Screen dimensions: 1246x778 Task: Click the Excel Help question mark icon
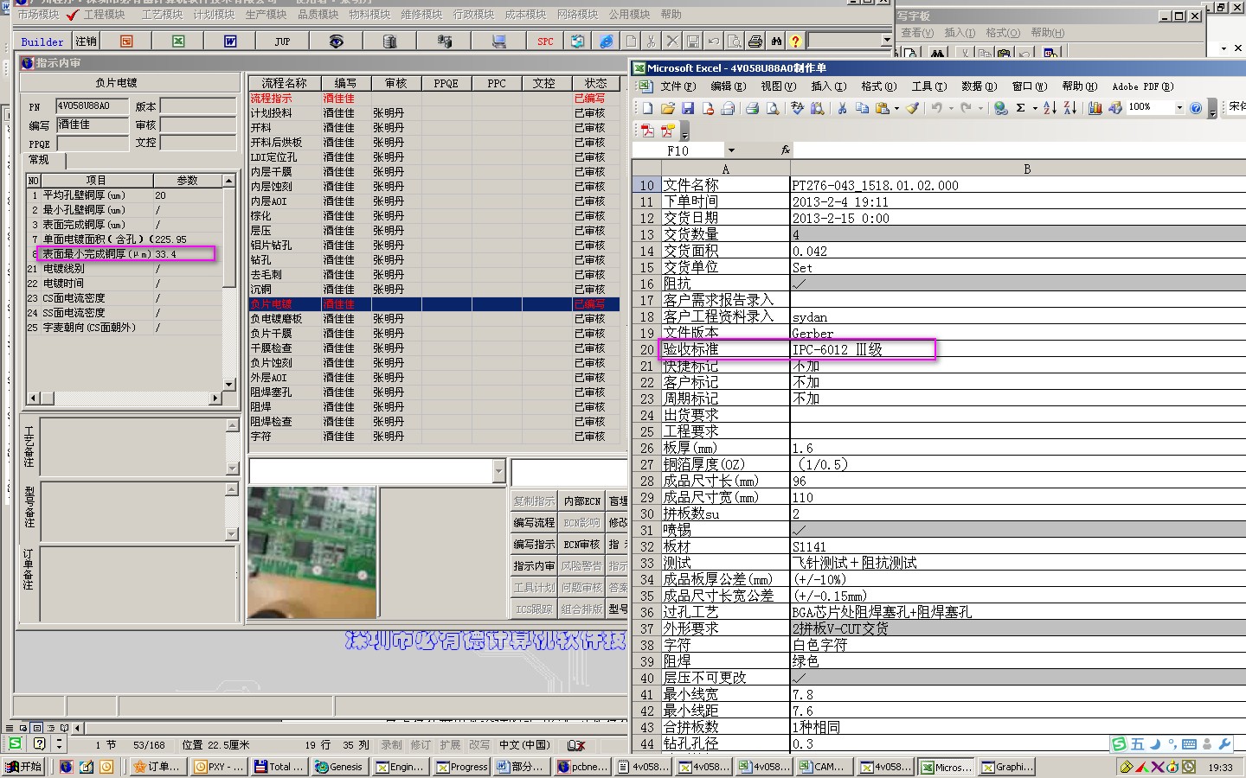(1196, 108)
